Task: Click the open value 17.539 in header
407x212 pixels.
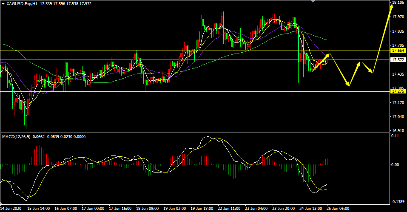Action: 46,4
